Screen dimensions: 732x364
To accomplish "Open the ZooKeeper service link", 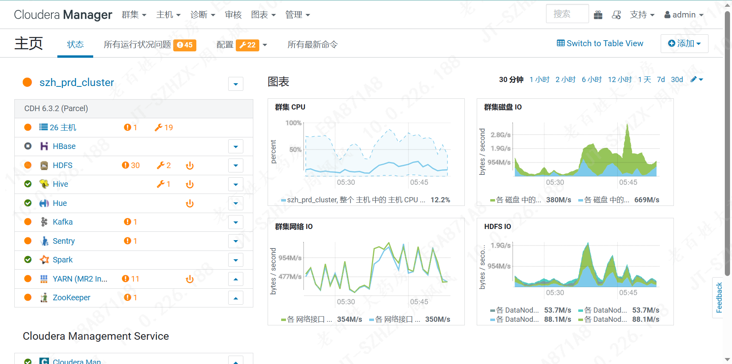I will pyautogui.click(x=71, y=297).
